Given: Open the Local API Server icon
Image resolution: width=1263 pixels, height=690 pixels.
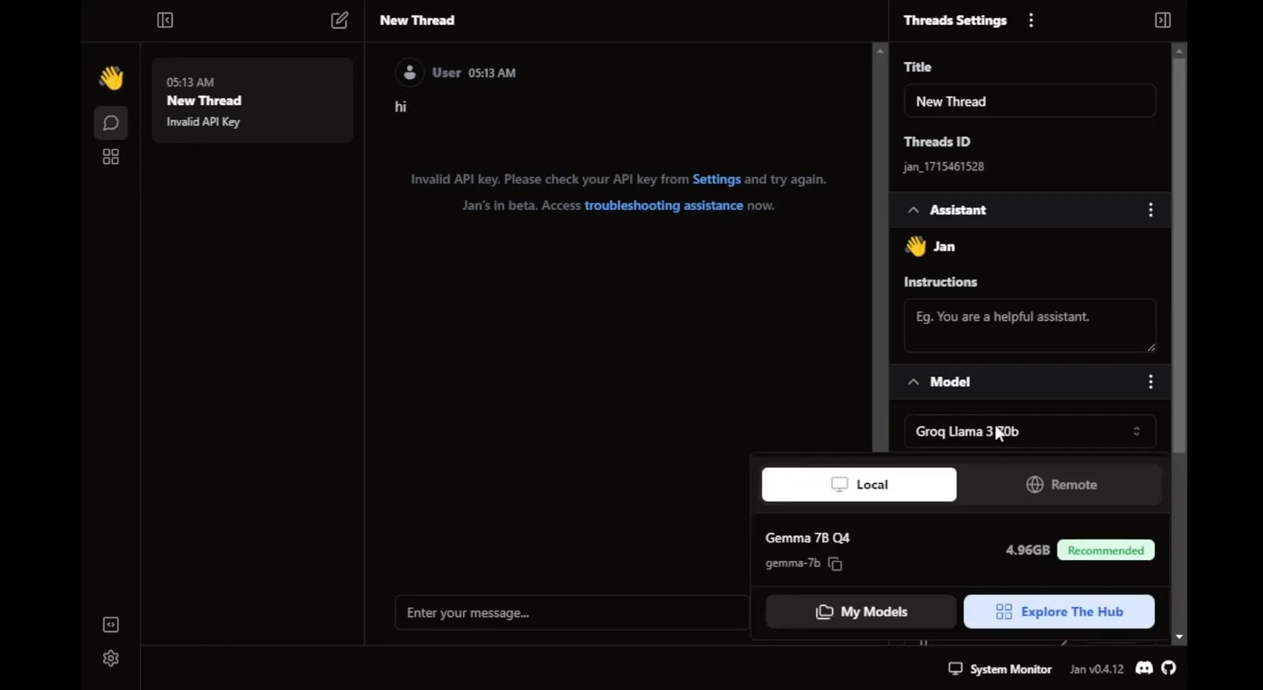Looking at the screenshot, I should tap(110, 625).
